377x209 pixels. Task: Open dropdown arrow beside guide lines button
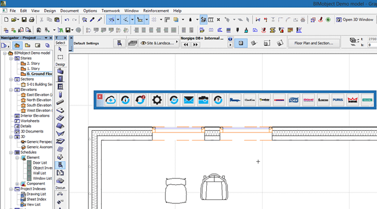(x=118, y=20)
